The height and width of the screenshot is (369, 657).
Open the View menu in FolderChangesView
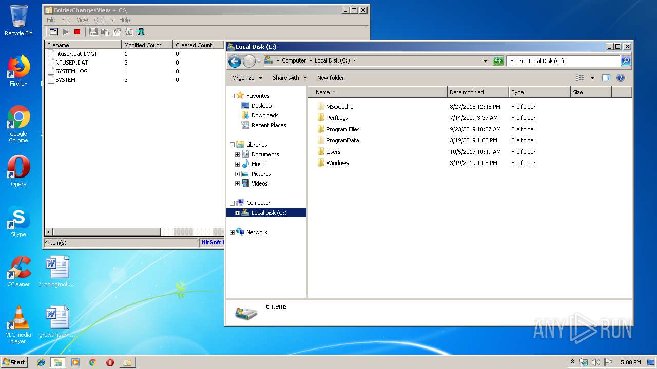click(82, 20)
